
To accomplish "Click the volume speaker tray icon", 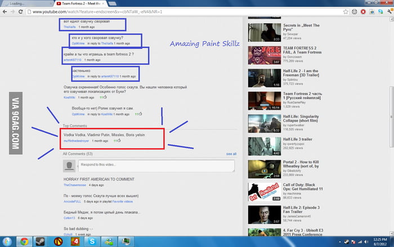I will [366, 242].
